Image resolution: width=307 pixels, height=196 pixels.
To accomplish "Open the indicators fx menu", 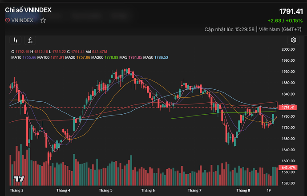I will click(30, 40).
